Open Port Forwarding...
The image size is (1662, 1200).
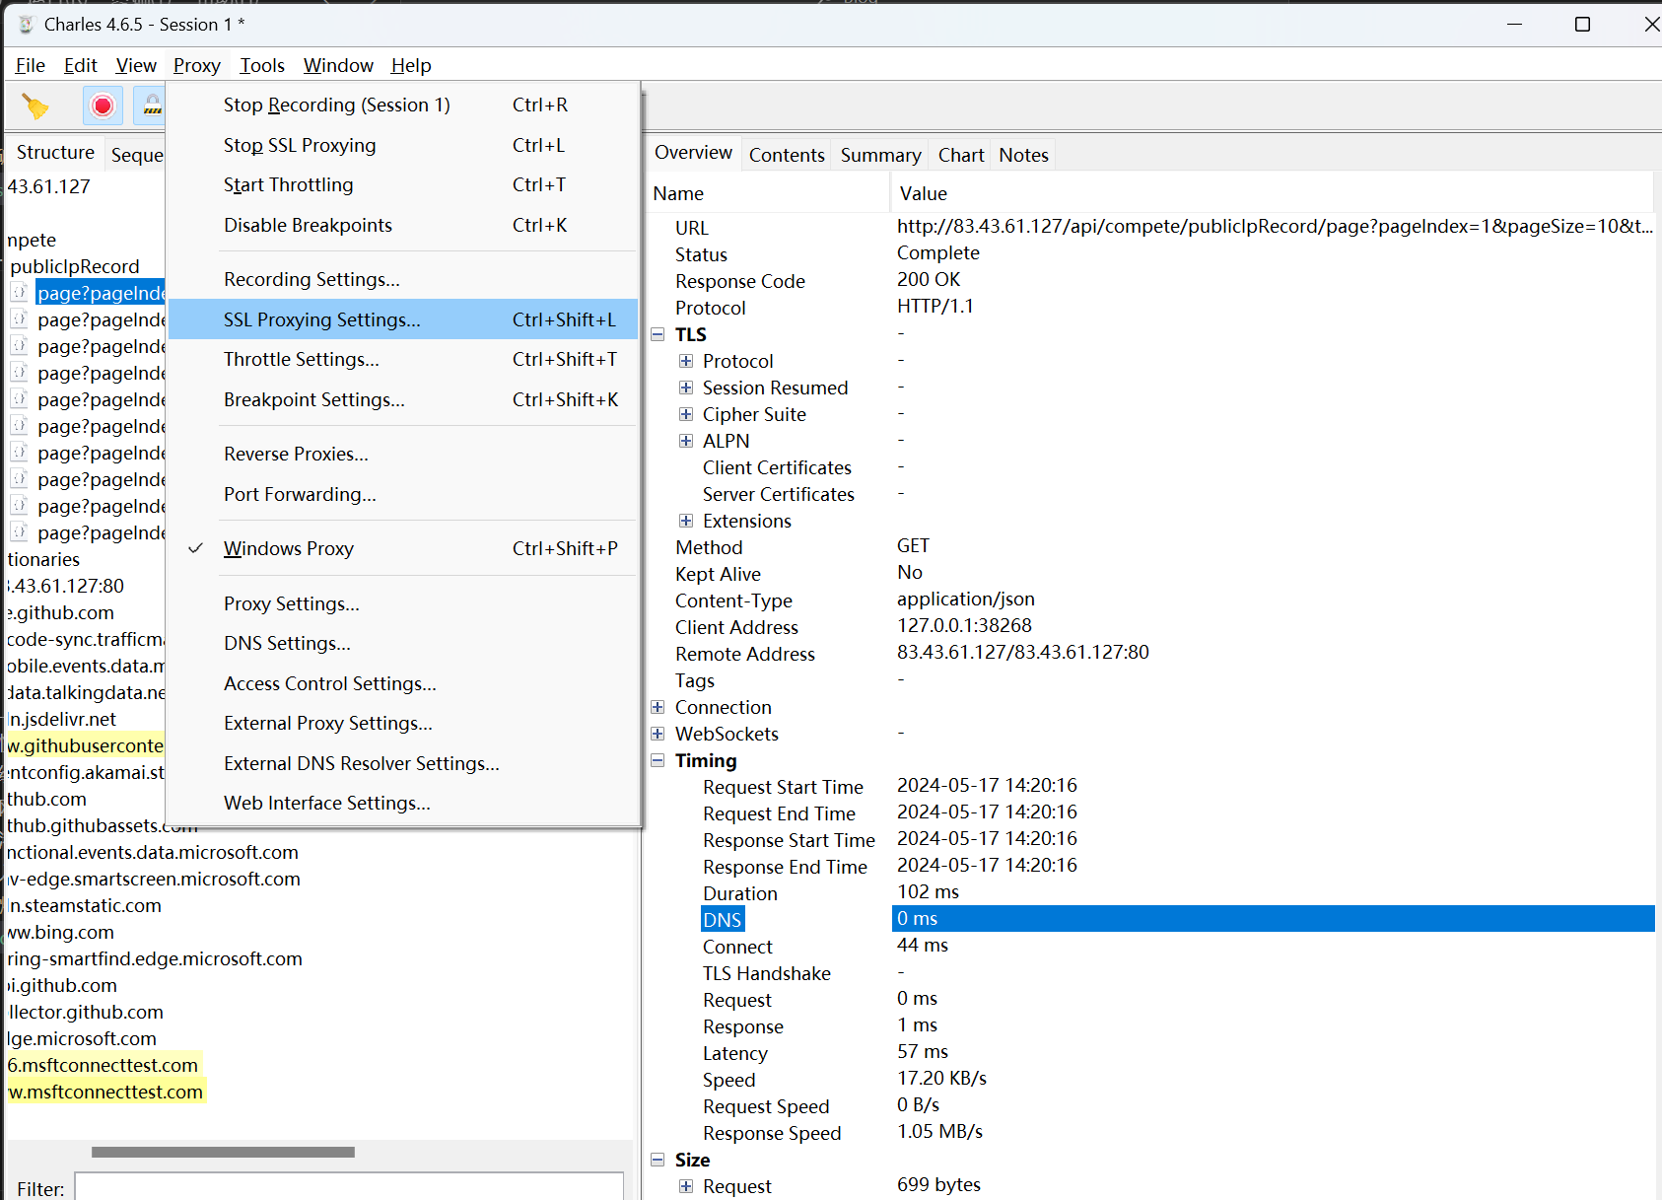pos(404,494)
